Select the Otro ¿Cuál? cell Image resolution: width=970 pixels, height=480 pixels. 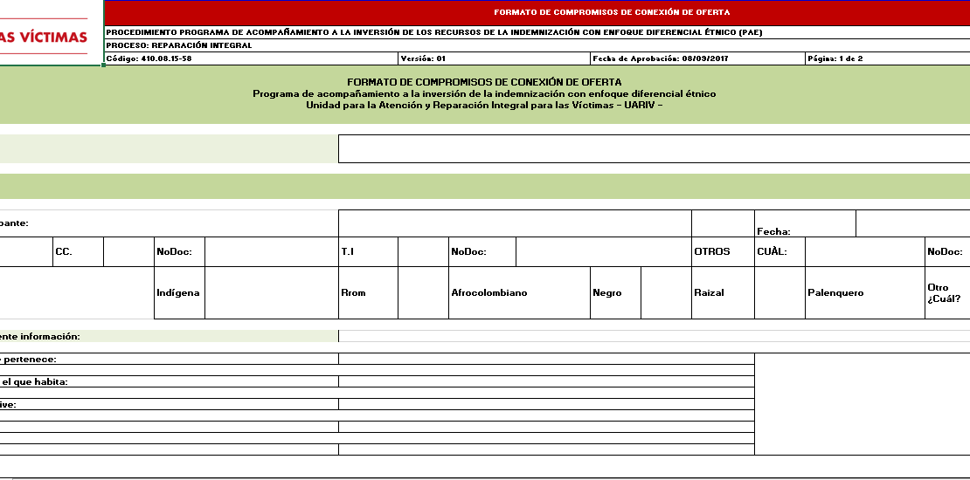point(948,293)
